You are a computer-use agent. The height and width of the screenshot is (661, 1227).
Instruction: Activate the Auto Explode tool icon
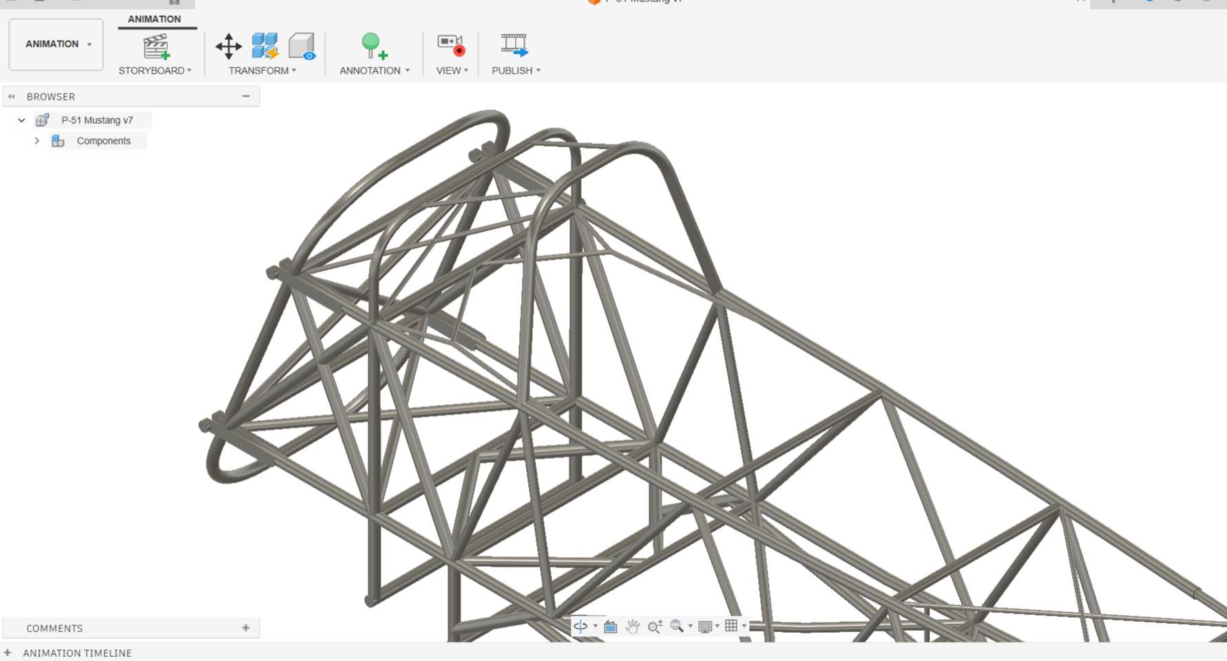264,46
